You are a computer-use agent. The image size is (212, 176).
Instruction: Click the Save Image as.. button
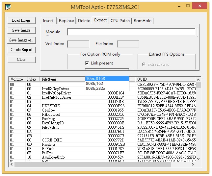[x=21, y=40]
